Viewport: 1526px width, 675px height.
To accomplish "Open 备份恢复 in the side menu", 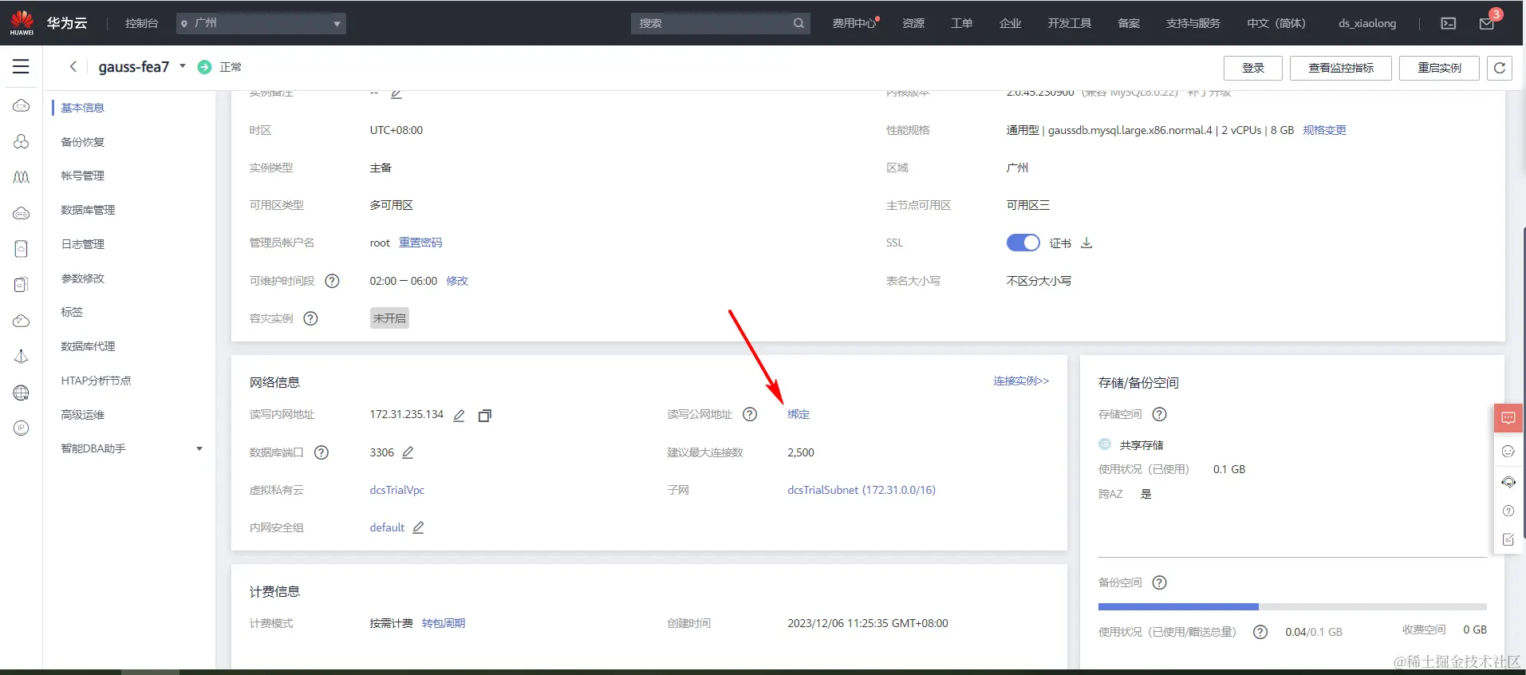I will pos(83,142).
